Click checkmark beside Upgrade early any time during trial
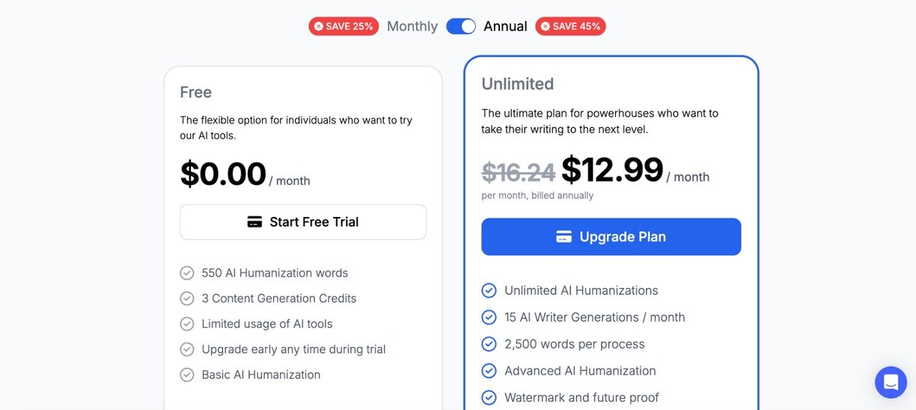The image size is (916, 410). (x=187, y=349)
